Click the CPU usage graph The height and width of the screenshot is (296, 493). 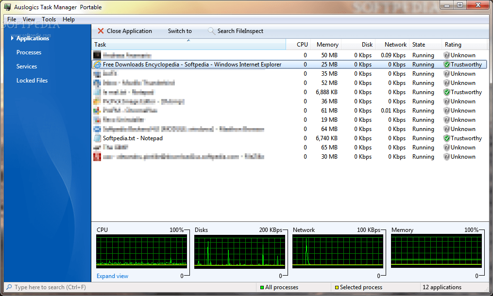point(141,251)
